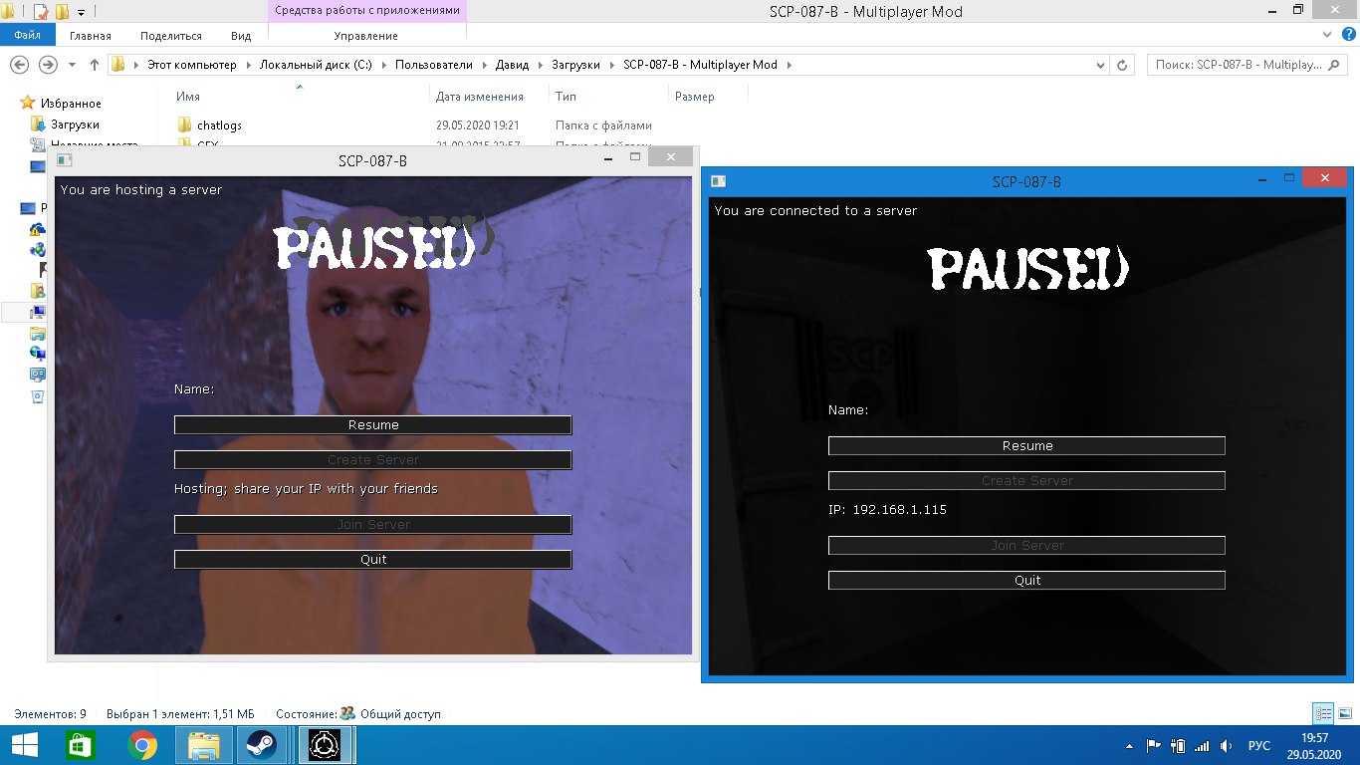Open the network signal tray icon
This screenshot has height=765, width=1360.
(x=1202, y=745)
